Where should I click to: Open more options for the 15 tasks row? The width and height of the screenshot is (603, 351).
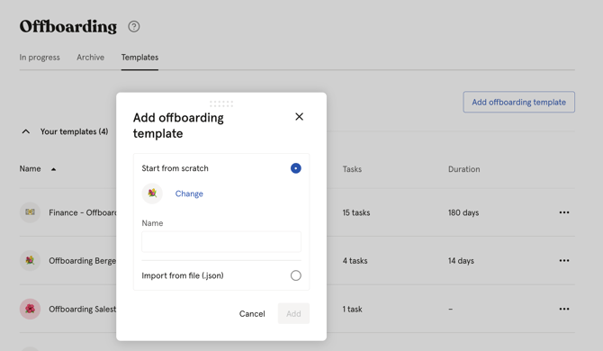tap(564, 212)
